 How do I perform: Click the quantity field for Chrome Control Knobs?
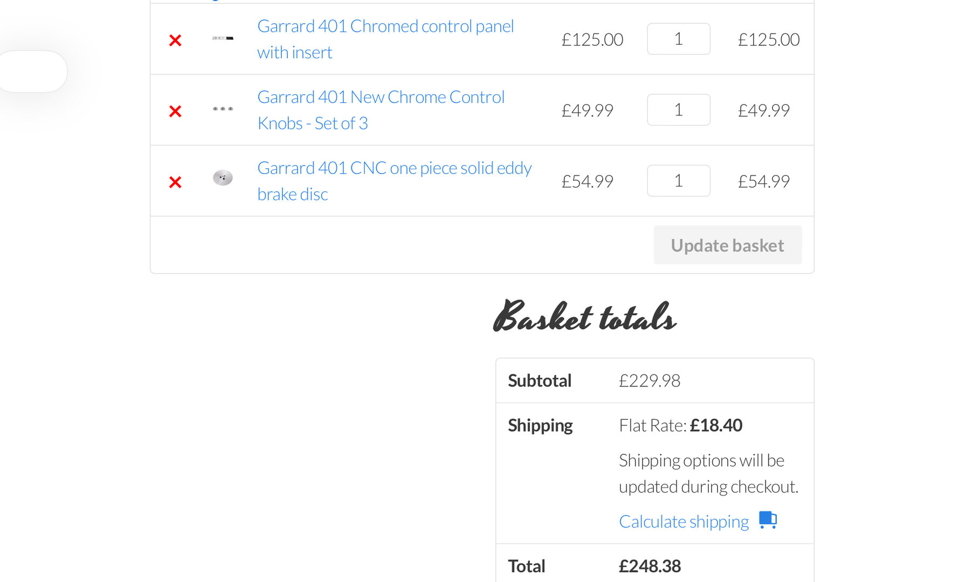[678, 110]
